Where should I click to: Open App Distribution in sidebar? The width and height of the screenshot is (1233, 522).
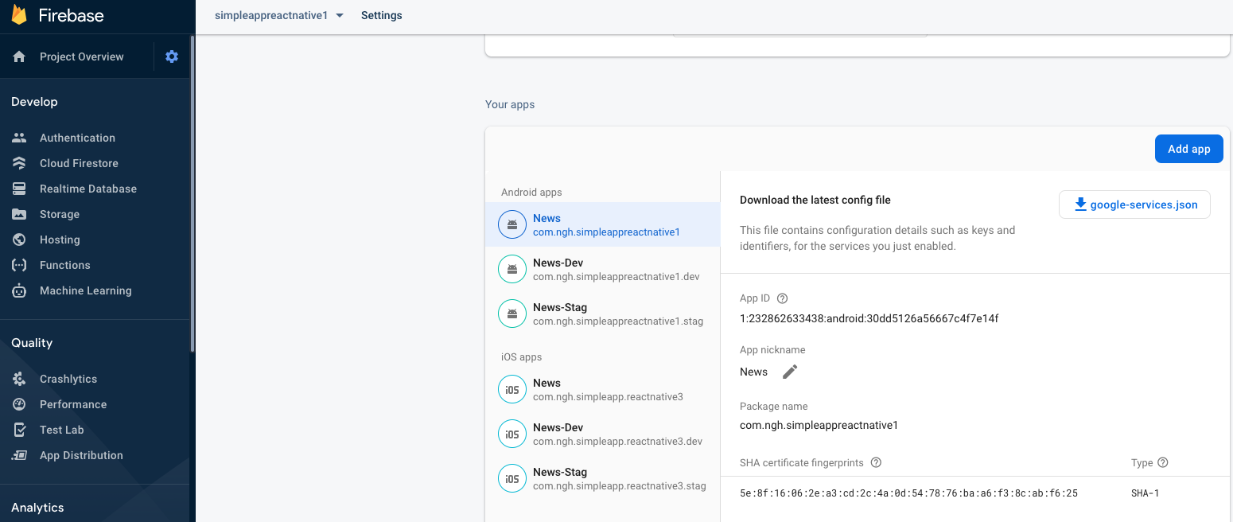point(81,455)
